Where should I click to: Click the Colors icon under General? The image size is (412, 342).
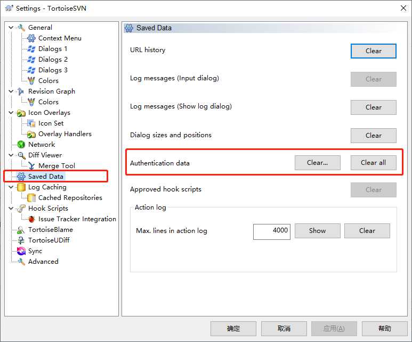tap(31, 81)
